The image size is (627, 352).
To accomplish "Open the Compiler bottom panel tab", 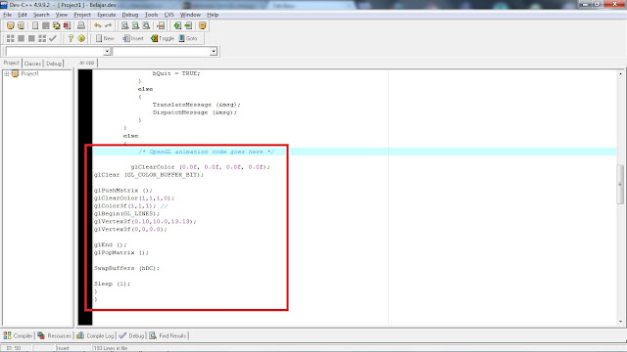I will coord(18,336).
